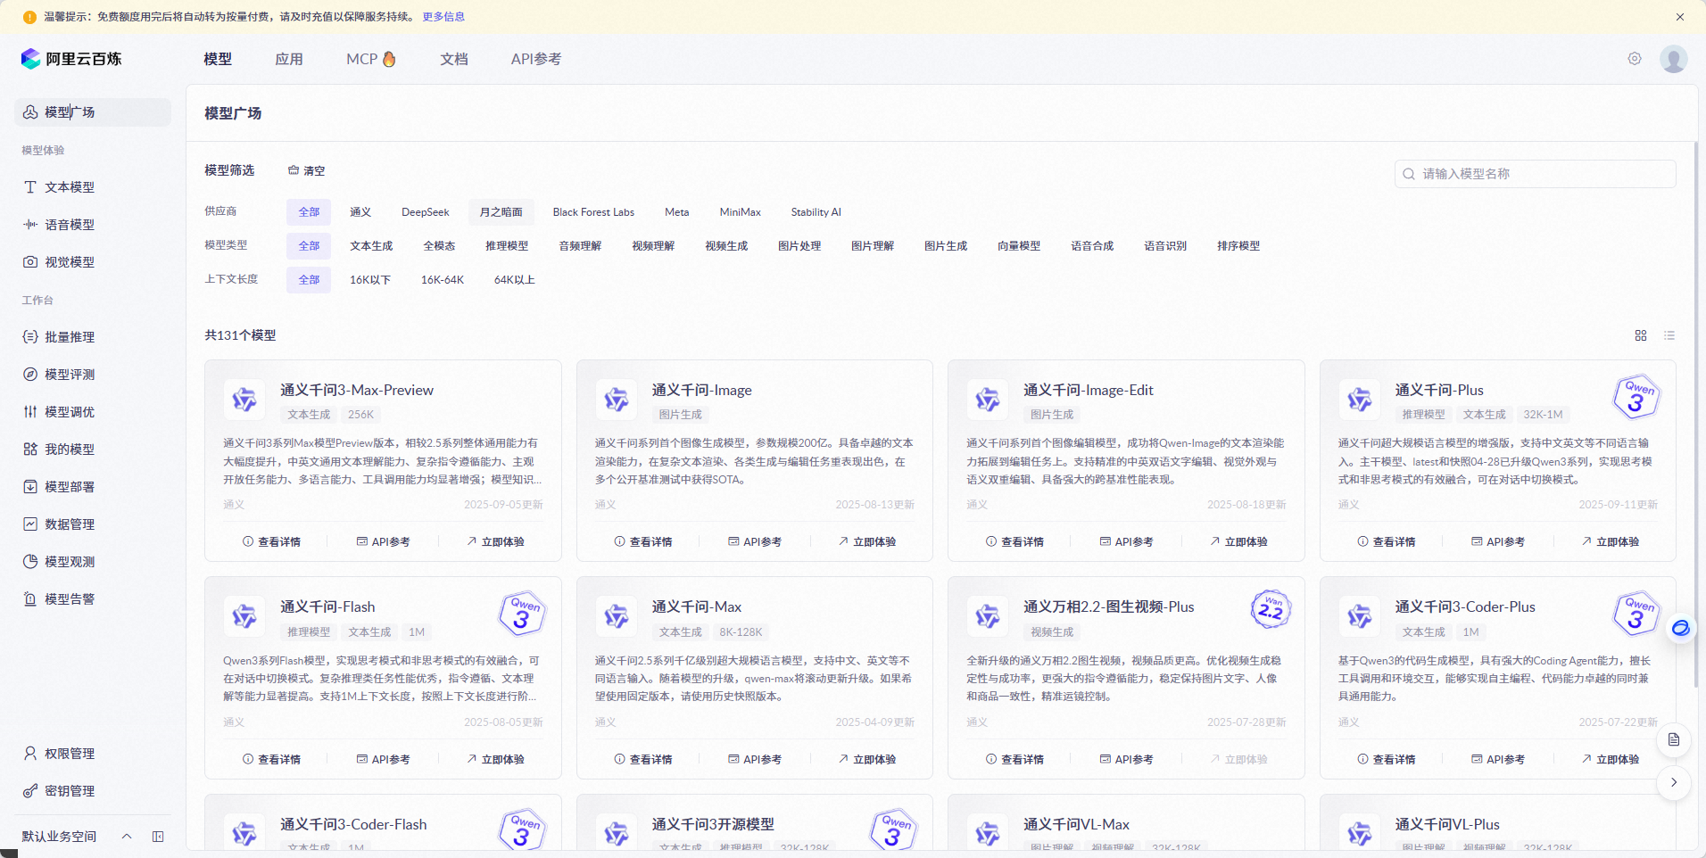Switch to list view

point(1669,335)
